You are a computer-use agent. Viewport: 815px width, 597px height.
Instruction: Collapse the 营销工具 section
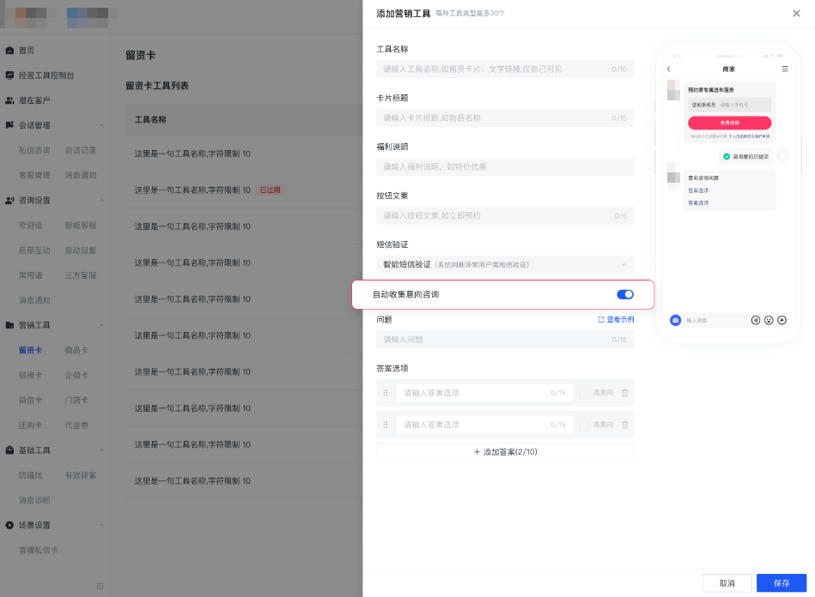coord(101,324)
